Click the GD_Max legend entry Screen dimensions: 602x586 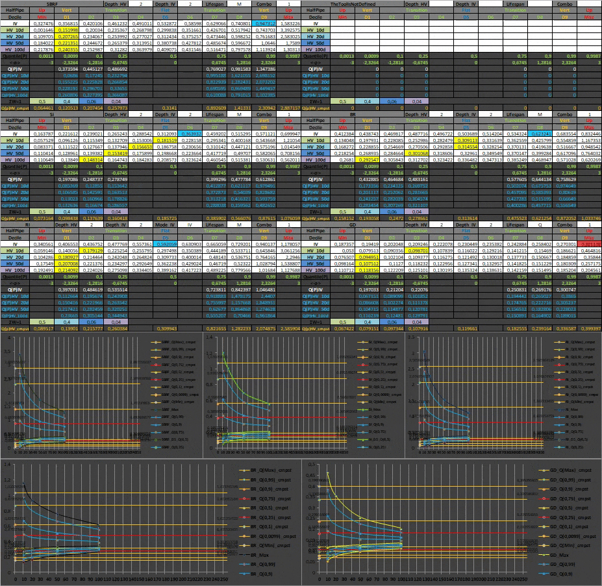pos(564,555)
